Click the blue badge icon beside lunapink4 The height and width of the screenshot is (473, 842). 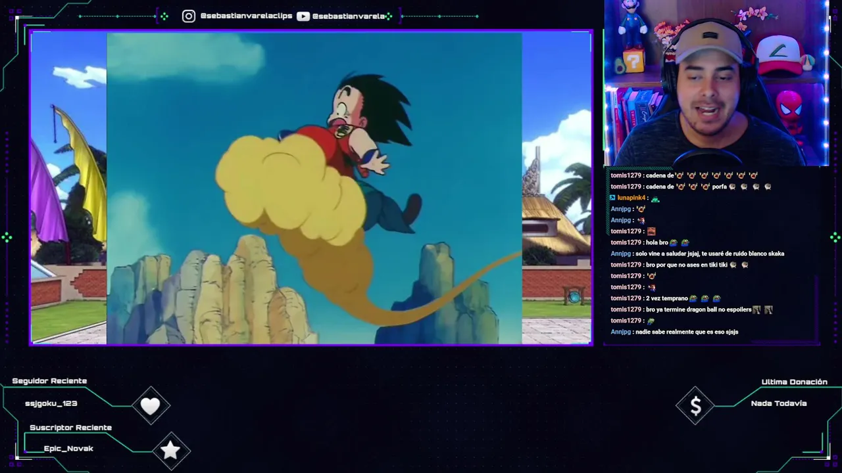point(612,198)
